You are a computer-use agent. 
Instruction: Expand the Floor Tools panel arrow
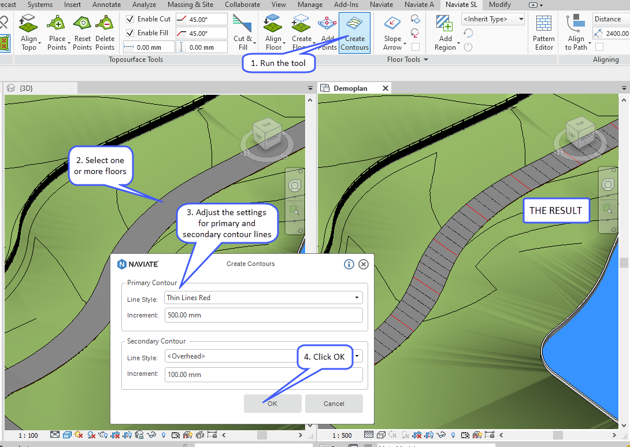tap(427, 60)
